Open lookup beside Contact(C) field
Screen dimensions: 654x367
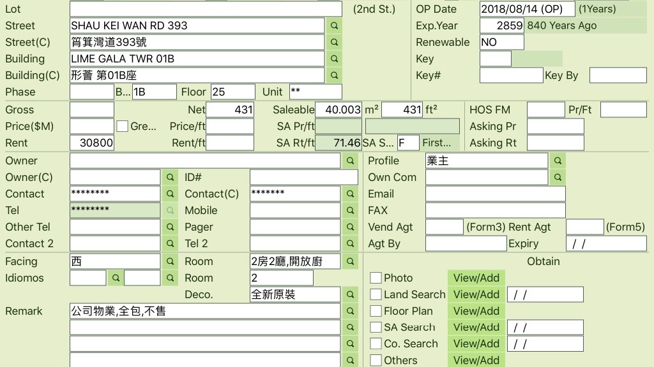pos(350,194)
